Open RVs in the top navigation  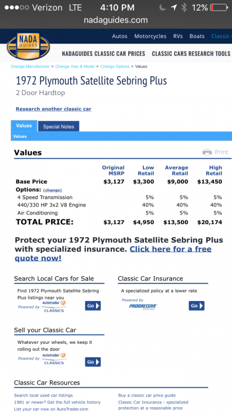pyautogui.click(x=178, y=36)
